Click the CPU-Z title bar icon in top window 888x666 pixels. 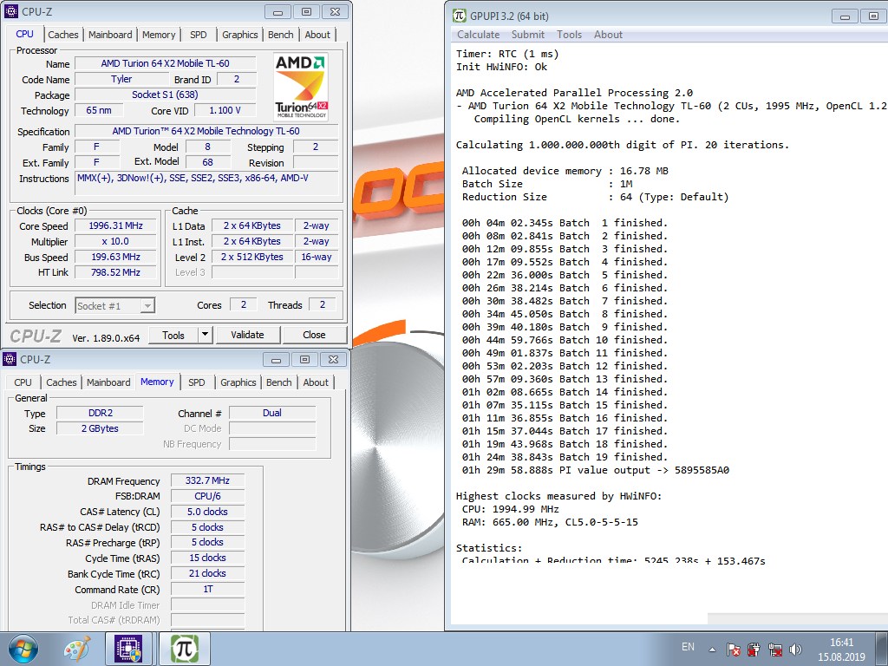point(10,11)
